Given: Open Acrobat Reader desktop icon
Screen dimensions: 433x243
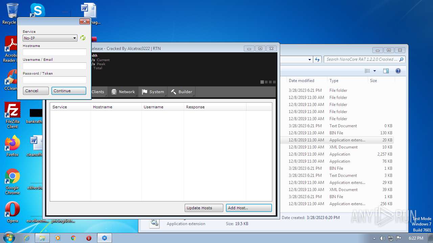Looking at the screenshot, I should tap(10, 50).
